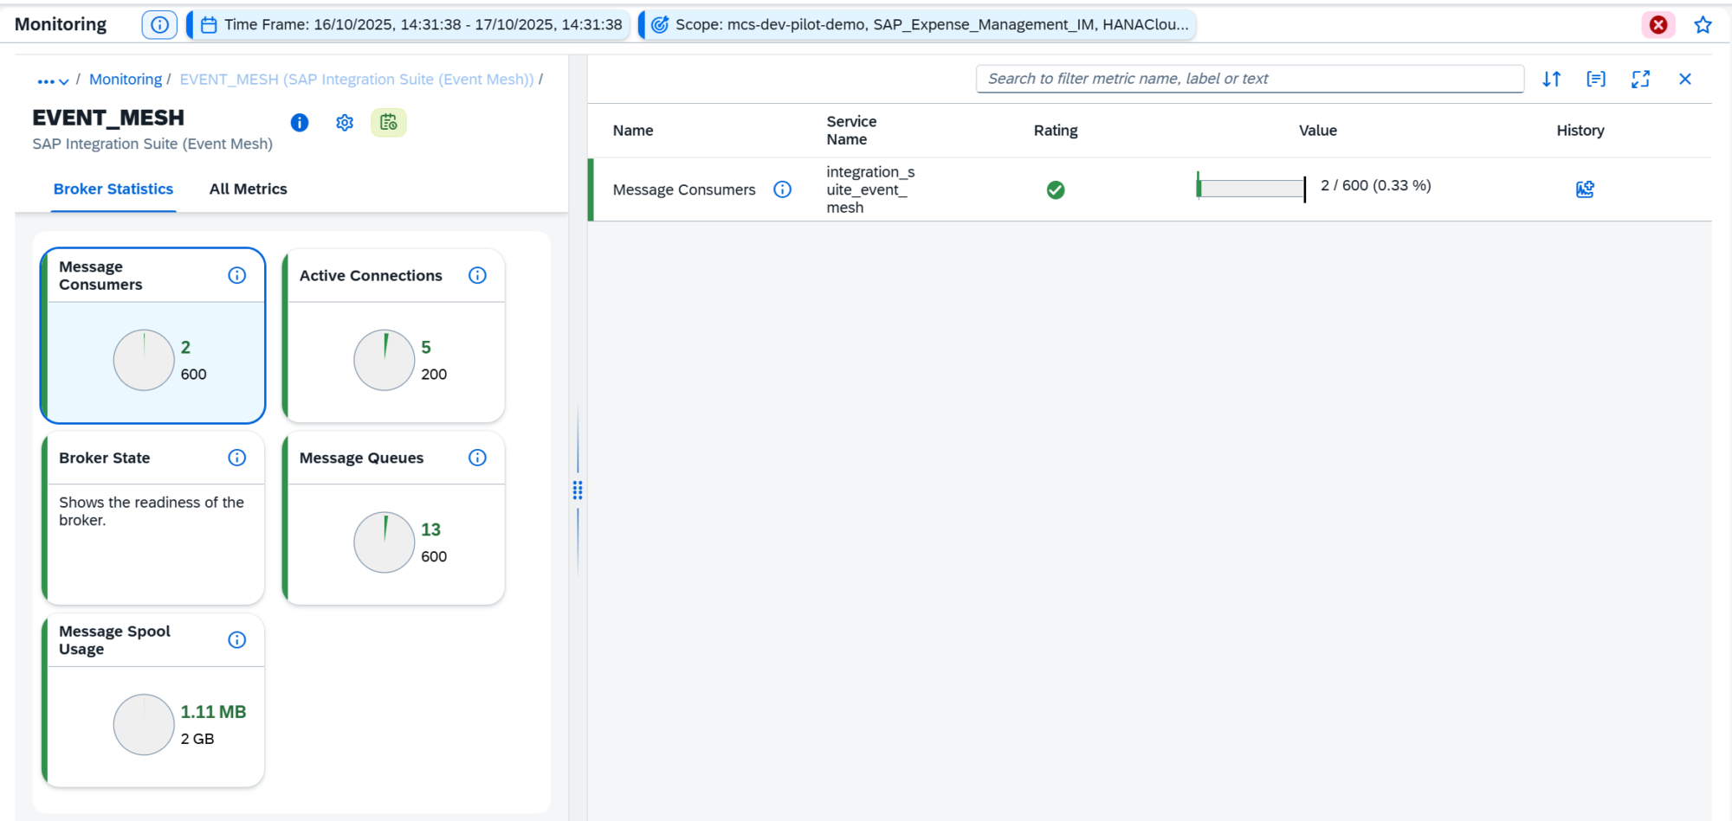Show info for Active Connections card
The height and width of the screenshot is (821, 1732).
point(477,275)
